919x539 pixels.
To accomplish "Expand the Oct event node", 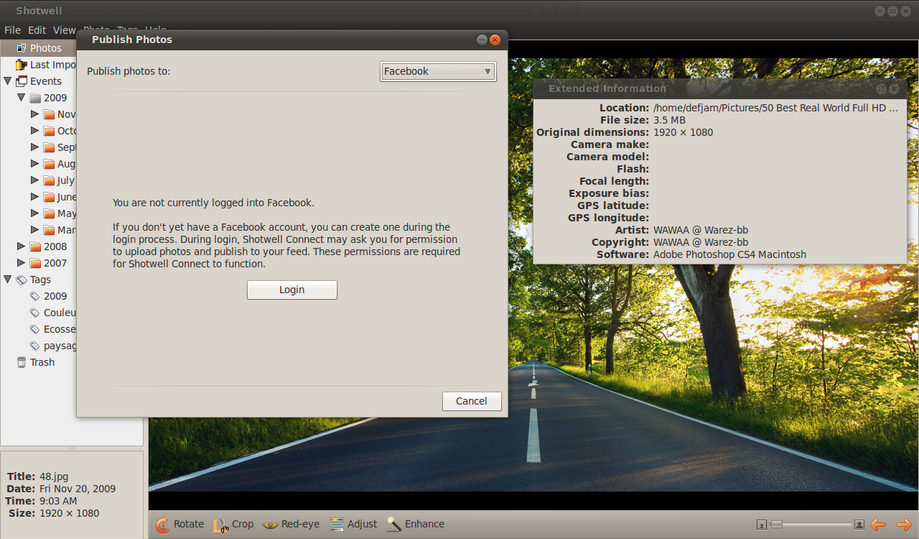I will point(34,131).
